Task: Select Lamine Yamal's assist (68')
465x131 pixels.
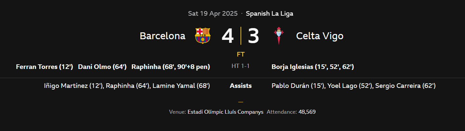Action: (x=181, y=86)
